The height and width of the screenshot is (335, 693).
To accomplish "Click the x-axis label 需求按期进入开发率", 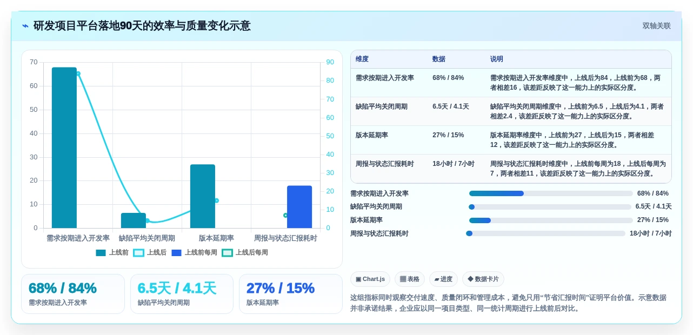I will click(x=78, y=238).
